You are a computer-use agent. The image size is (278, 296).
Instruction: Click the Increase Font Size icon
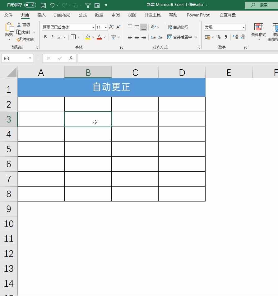pos(111,27)
